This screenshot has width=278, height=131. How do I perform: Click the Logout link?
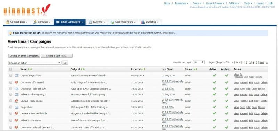pyautogui.click(x=260, y=3)
